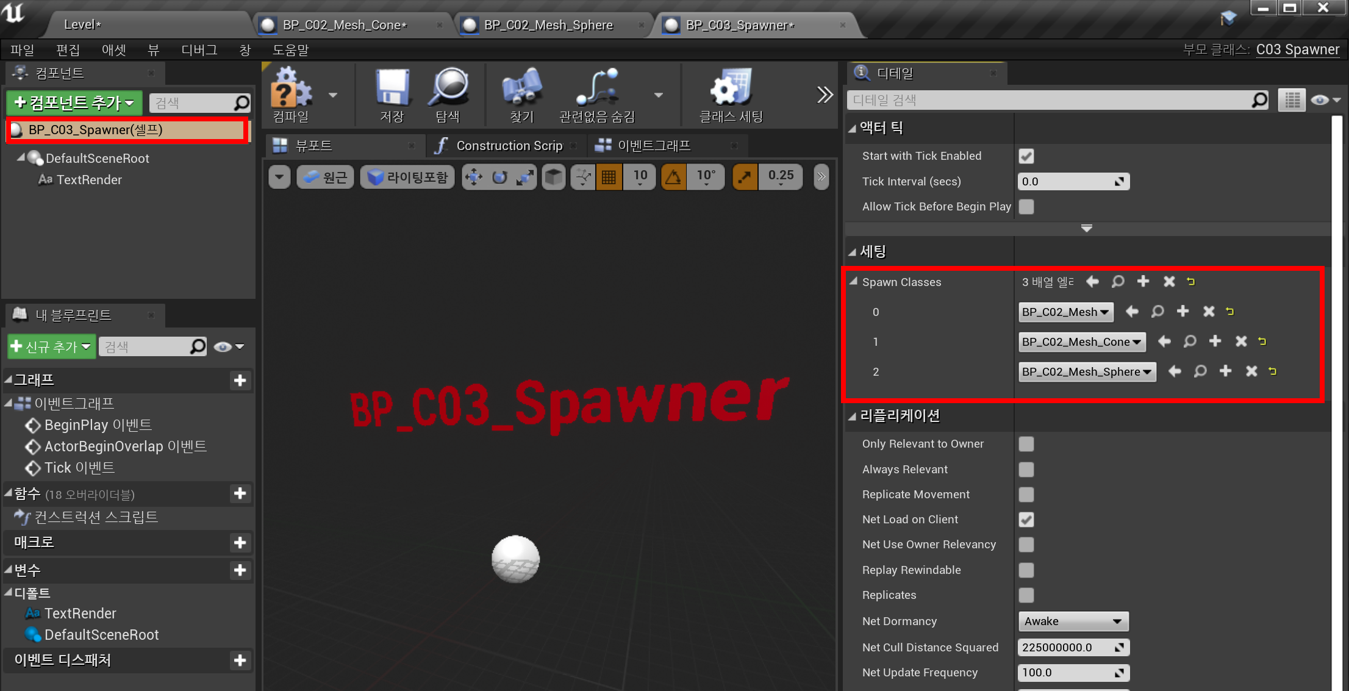Open BP_C02_Mesh_Sphere class dropdown

pyautogui.click(x=1087, y=371)
